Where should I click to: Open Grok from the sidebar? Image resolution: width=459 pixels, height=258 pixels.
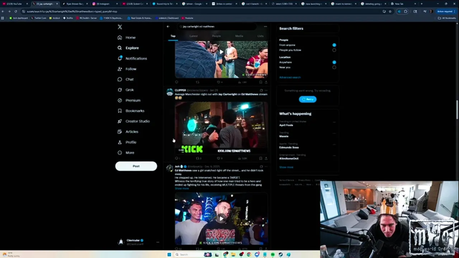[126, 90]
